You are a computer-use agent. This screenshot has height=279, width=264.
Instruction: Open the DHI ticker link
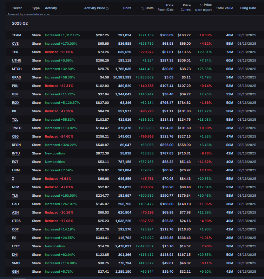tap(15, 255)
